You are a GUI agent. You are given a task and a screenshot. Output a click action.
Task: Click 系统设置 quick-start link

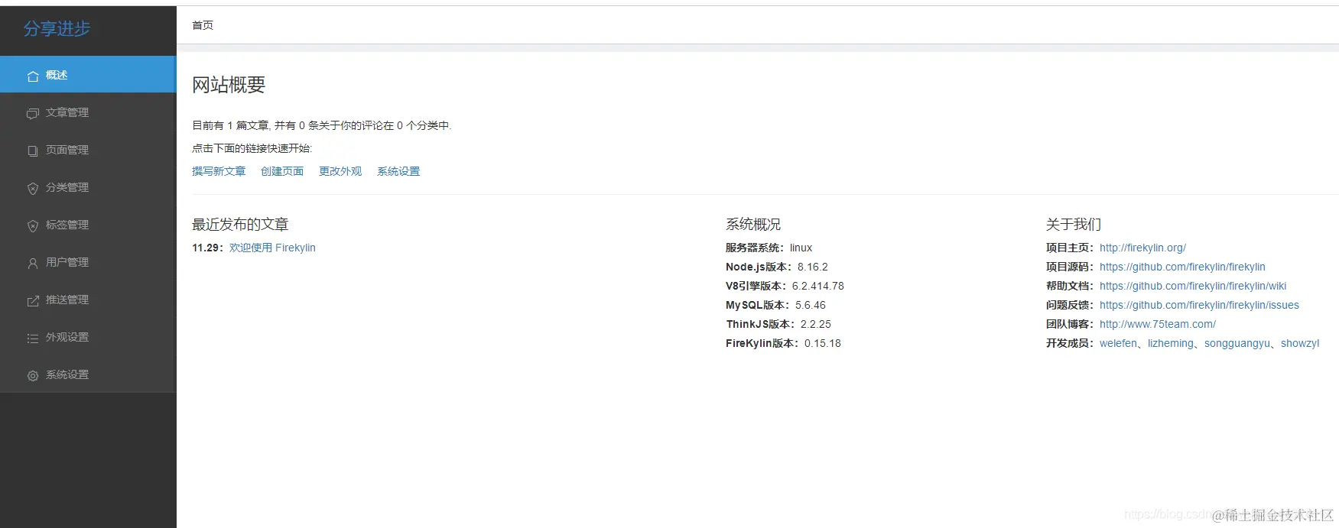pos(398,171)
